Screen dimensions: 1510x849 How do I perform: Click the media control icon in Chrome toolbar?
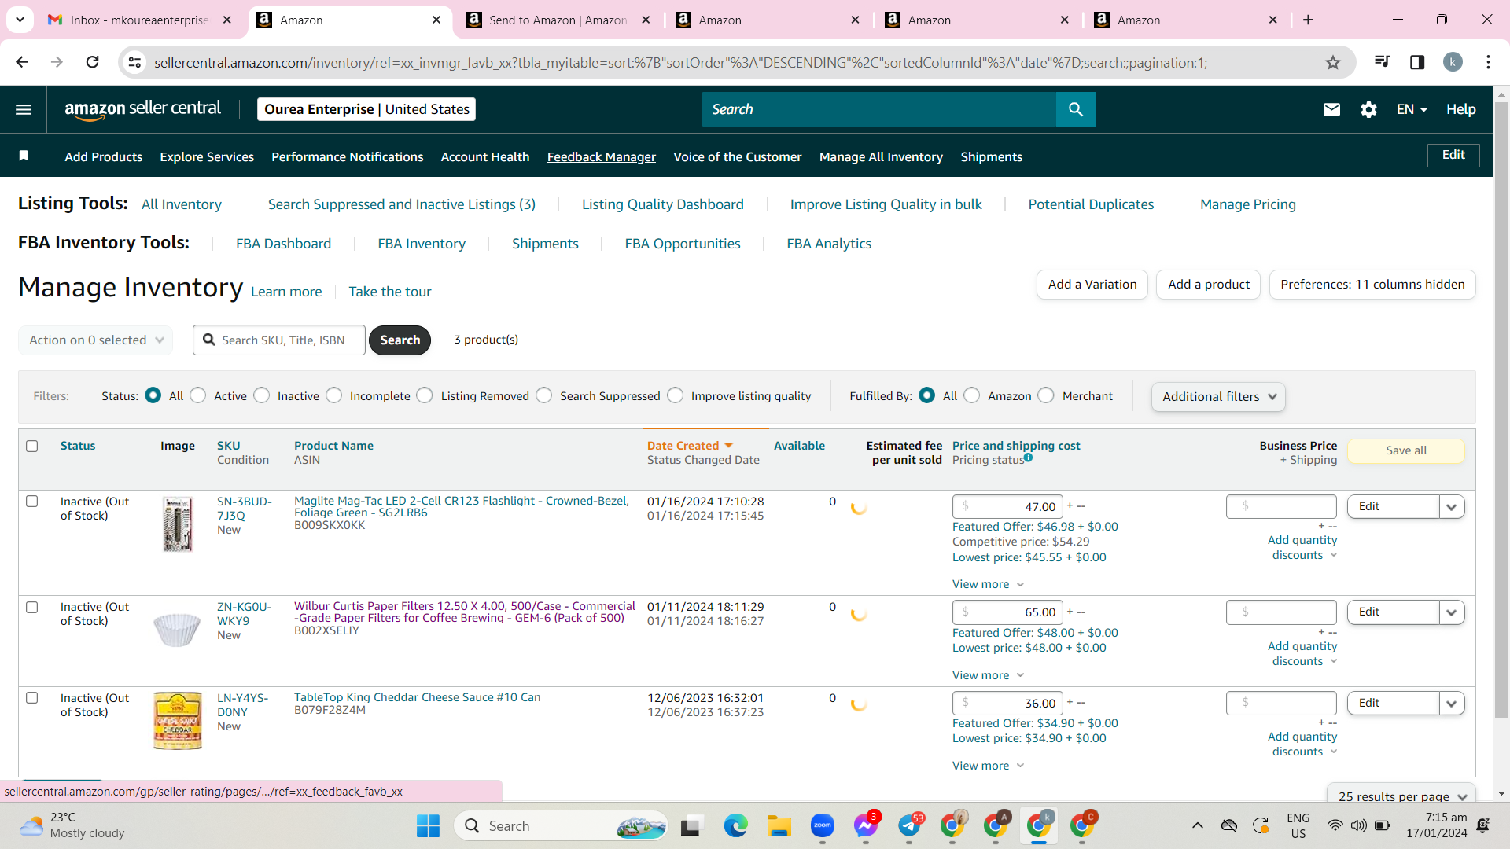[x=1382, y=62]
